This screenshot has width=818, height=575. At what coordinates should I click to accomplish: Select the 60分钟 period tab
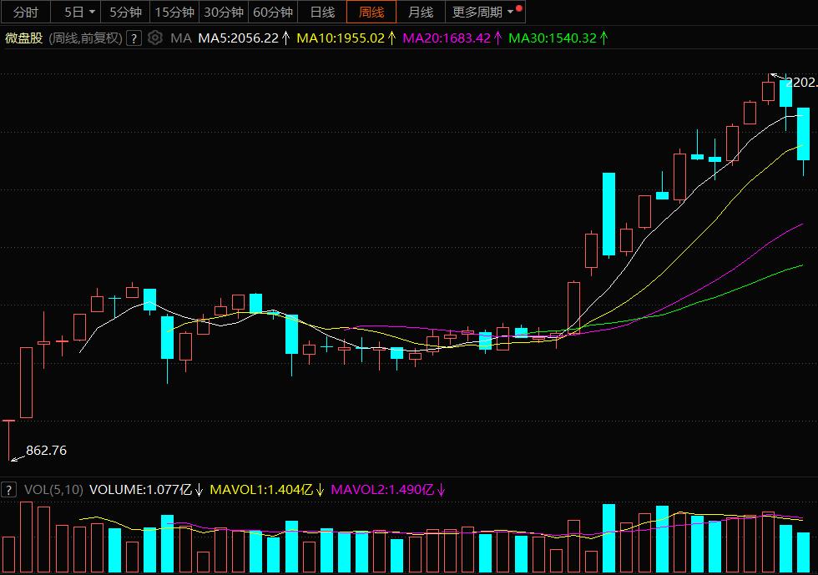tap(272, 12)
